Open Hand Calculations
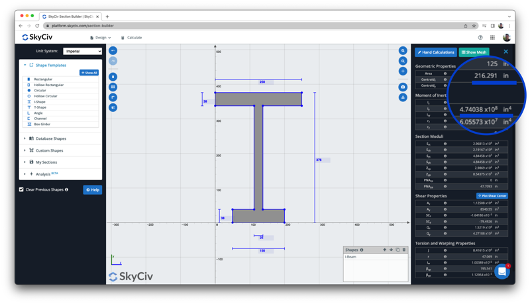The width and height of the screenshot is (530, 304). [x=436, y=52]
